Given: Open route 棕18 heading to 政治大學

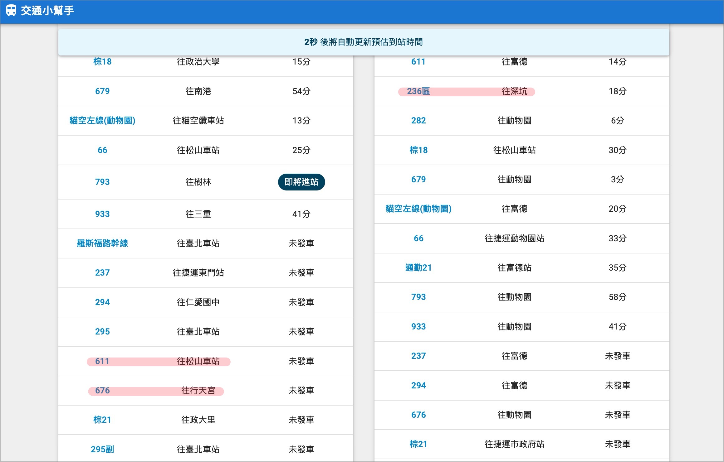Looking at the screenshot, I should click(x=102, y=62).
